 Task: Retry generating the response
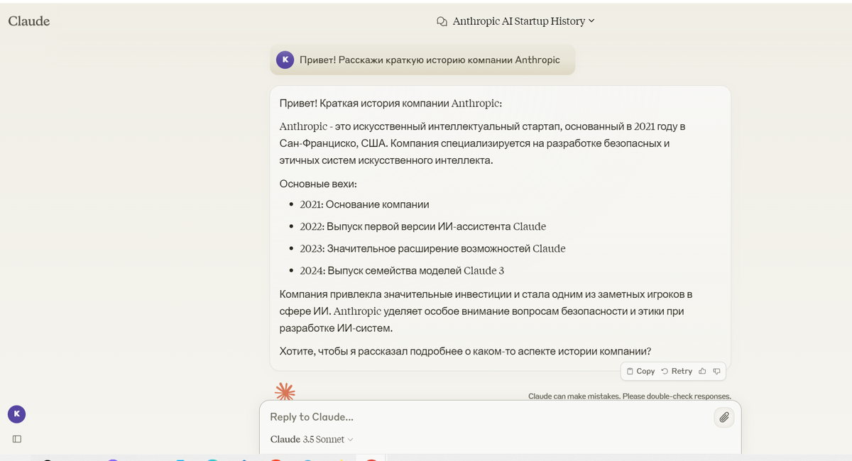[x=677, y=371]
